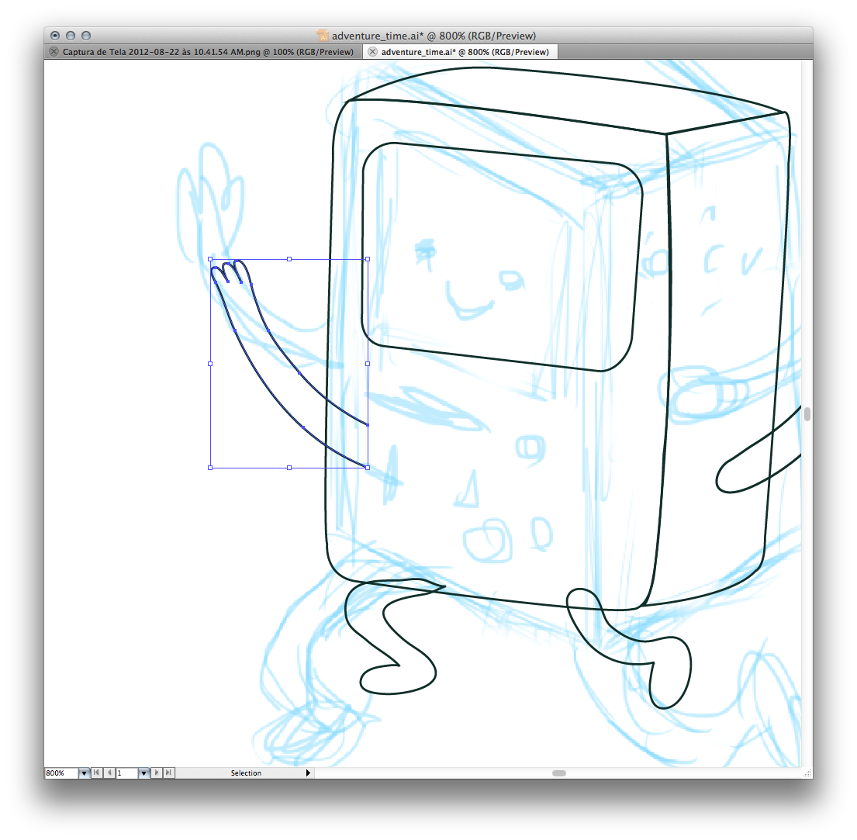Click the zoom percentage input field
The image size is (857, 840).
coord(61,773)
